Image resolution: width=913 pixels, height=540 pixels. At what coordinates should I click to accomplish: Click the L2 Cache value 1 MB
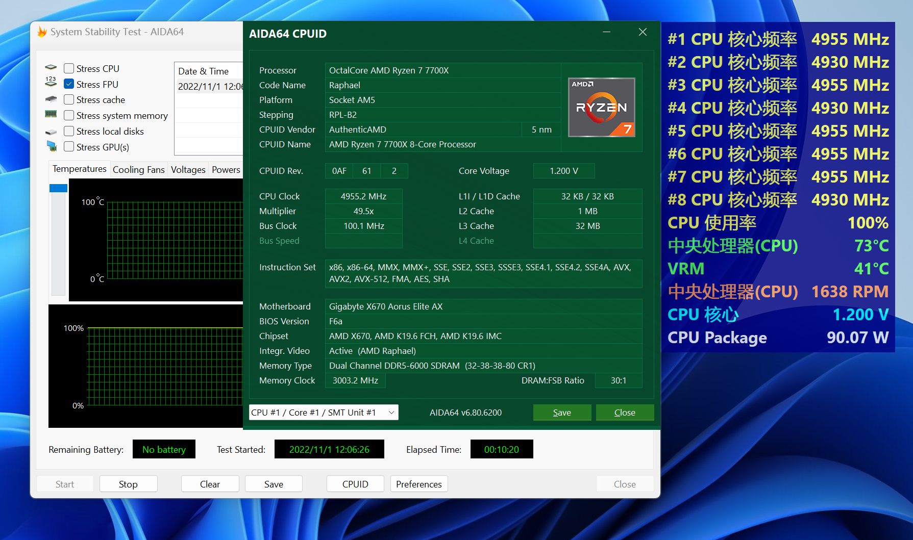[x=587, y=211]
